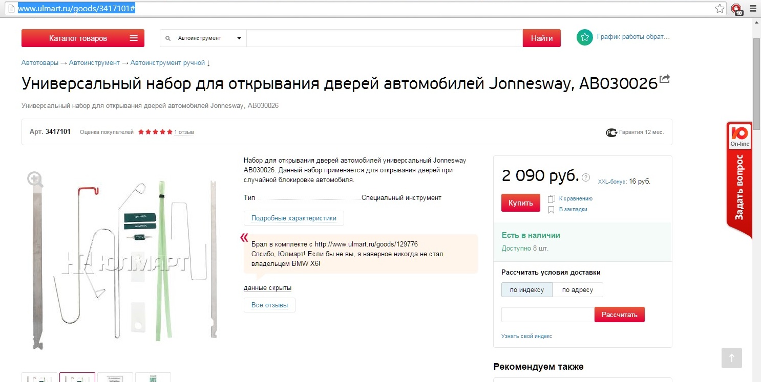761x382 pixels.
Task: Click the magnifier zoom icon on product image
Action: pyautogui.click(x=35, y=179)
